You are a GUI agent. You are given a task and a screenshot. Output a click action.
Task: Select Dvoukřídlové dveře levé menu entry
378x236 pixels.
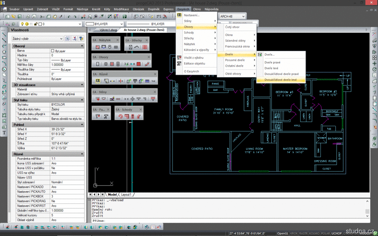[281, 80]
